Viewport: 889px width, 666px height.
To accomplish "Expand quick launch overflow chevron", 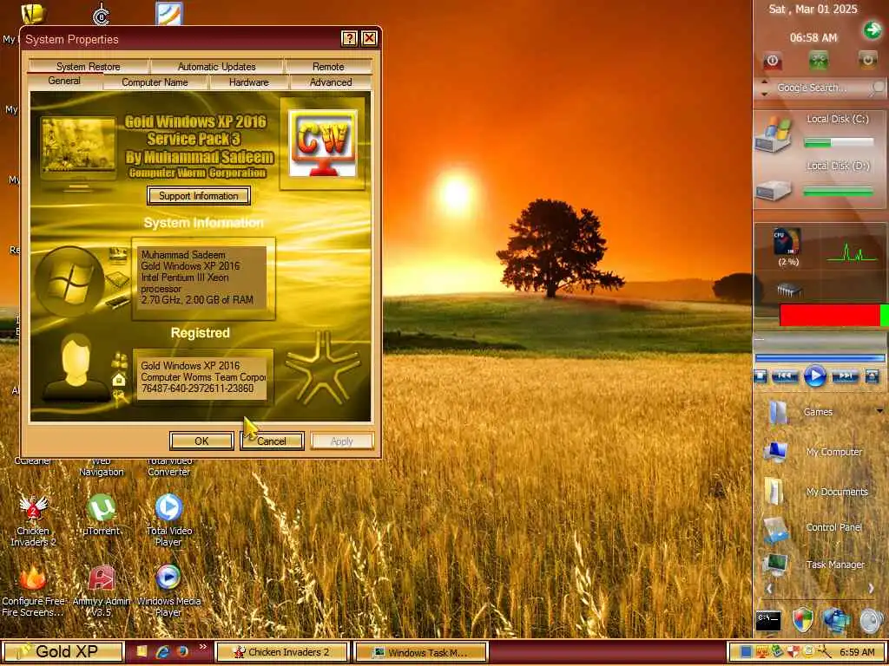I will pos(203,647).
